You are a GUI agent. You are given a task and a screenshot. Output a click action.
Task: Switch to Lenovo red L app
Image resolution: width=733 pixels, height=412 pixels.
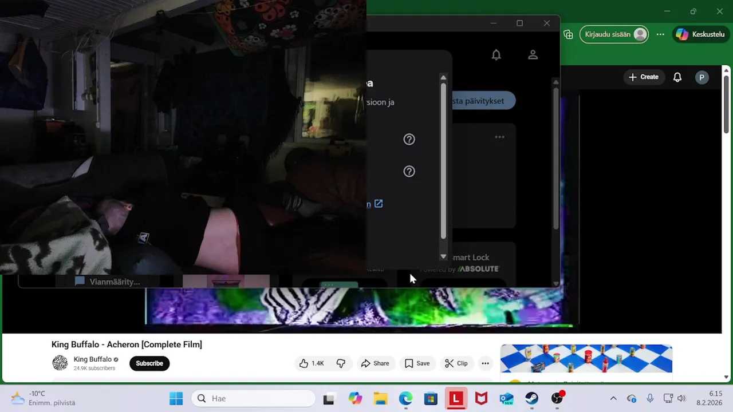tap(456, 398)
